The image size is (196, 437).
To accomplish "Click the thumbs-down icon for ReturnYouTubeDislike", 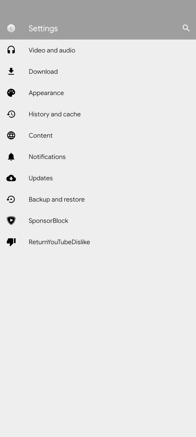I will click(x=11, y=242).
